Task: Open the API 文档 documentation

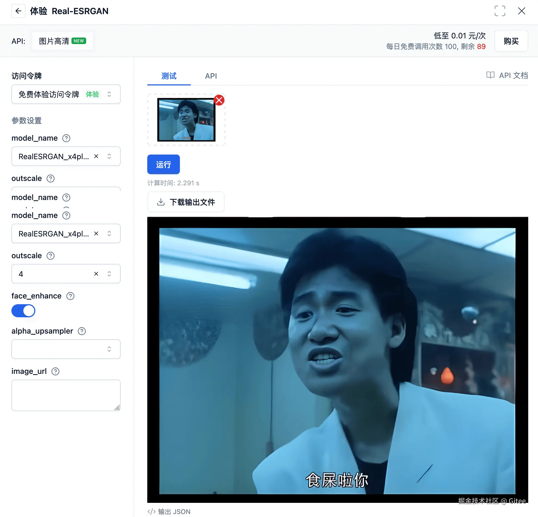Action: [x=506, y=76]
